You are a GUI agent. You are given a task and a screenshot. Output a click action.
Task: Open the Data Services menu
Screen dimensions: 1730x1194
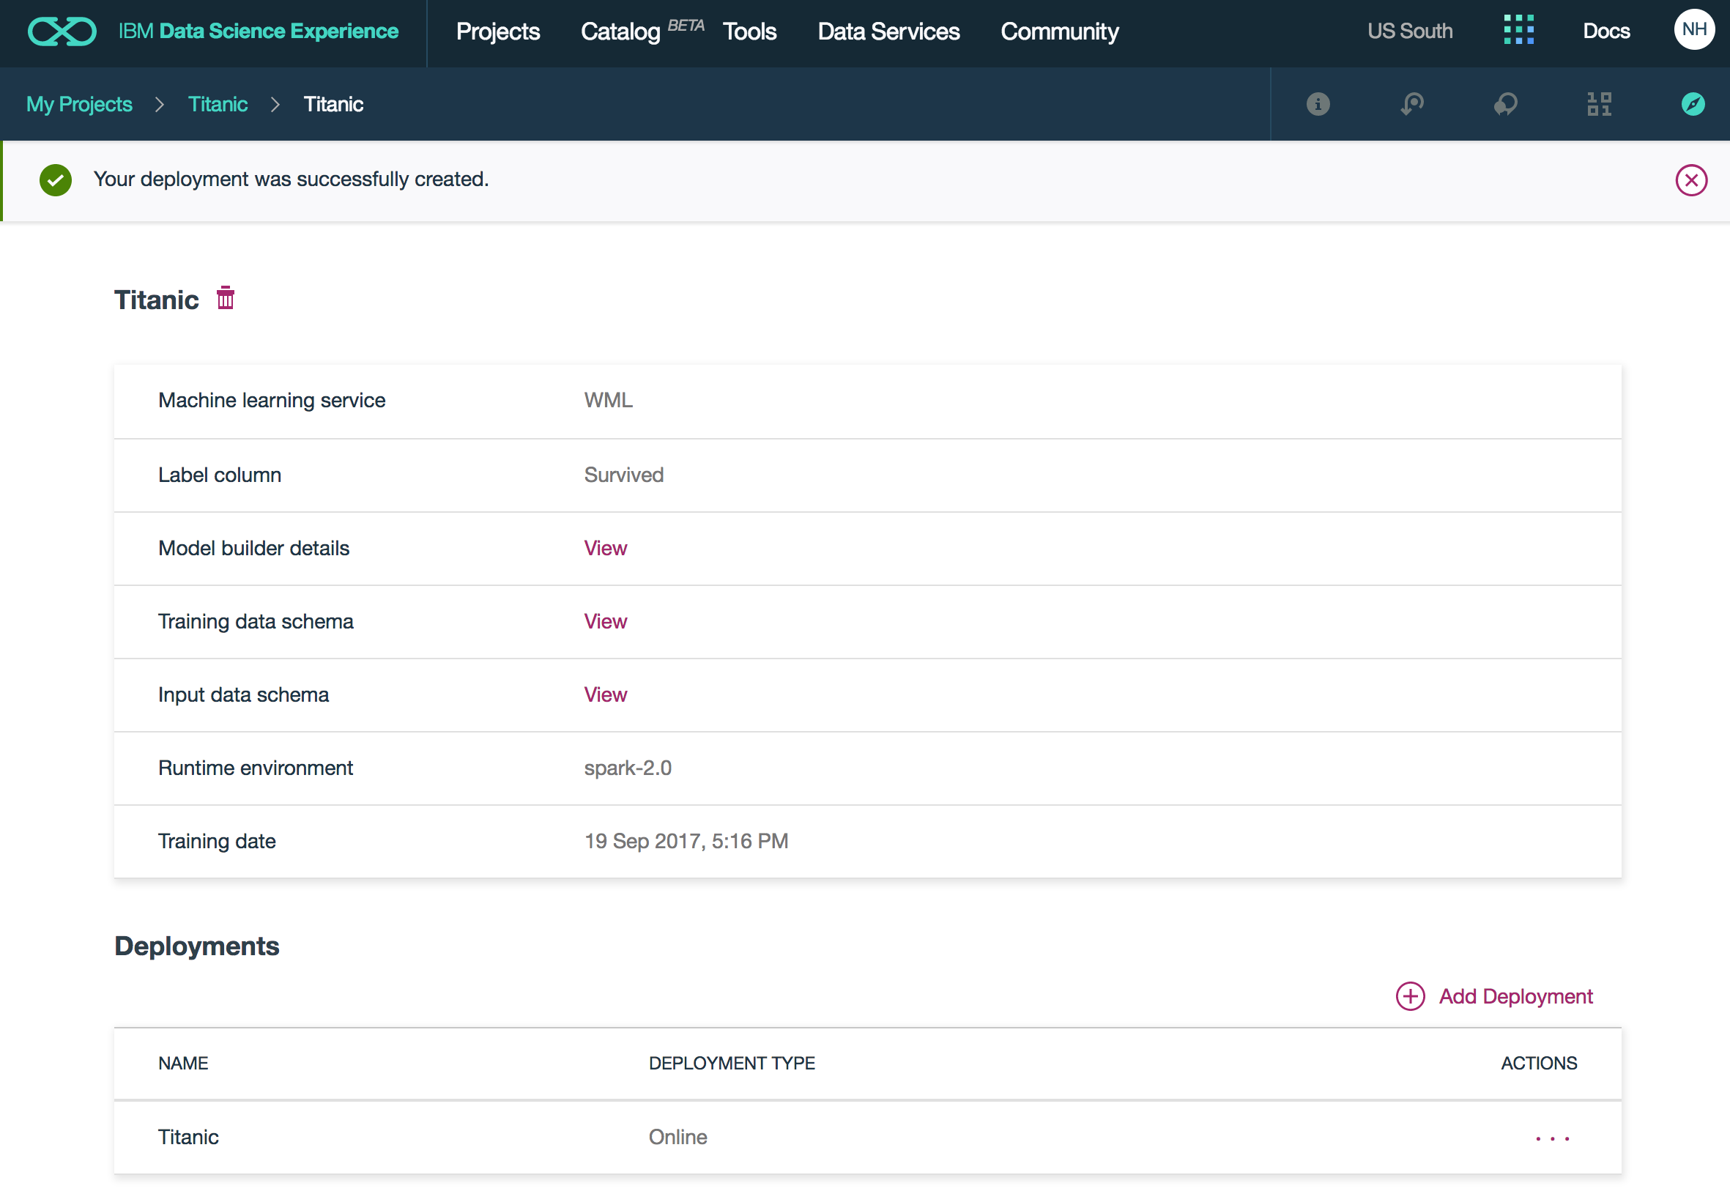888,31
